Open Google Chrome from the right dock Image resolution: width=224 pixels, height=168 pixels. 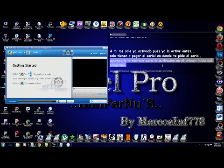click(219, 28)
